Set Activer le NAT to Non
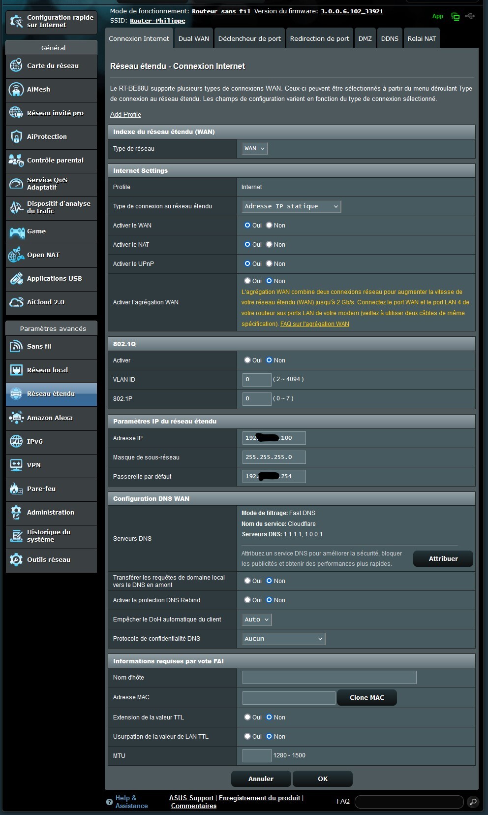 tap(269, 244)
